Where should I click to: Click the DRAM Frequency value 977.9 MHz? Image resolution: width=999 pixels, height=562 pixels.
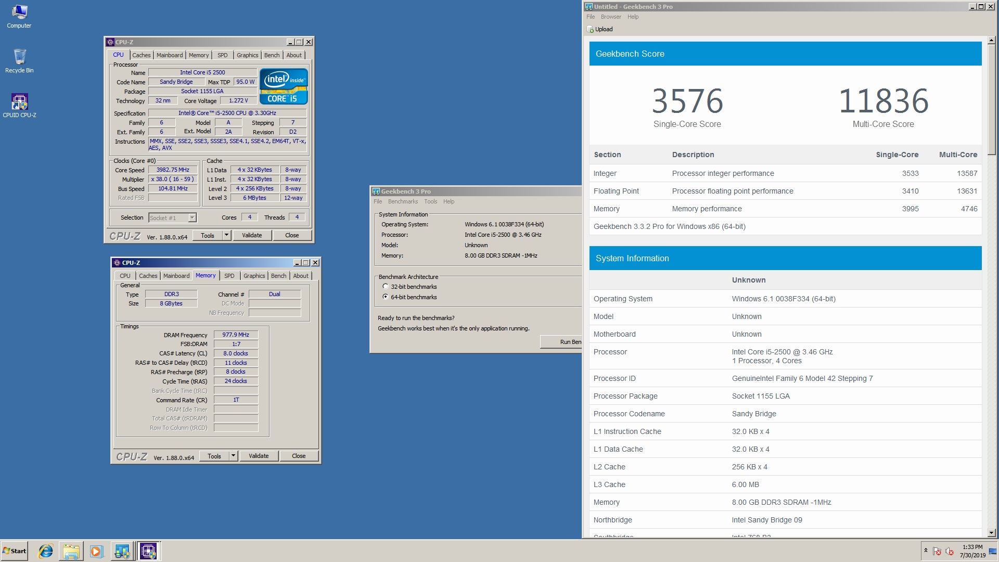[236, 335]
